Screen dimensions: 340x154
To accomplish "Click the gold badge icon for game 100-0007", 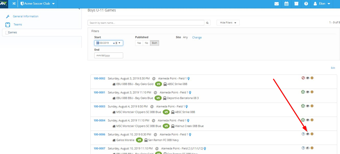I will (x=312, y=148).
